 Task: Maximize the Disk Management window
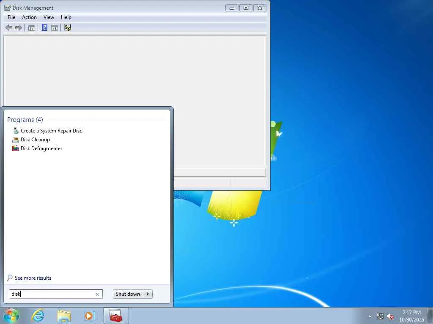point(246,8)
